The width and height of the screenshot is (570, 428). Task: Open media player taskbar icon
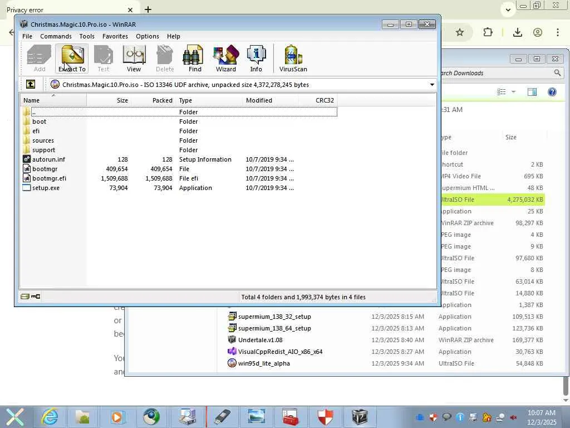(x=117, y=417)
